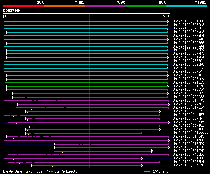Select label UniRef100_B9F2I2
This screenshot has width=210, height=174.
pos(188,68)
